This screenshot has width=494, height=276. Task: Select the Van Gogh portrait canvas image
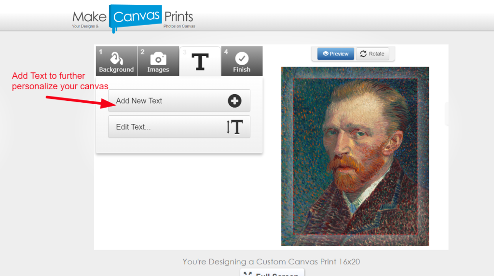[x=355, y=156]
